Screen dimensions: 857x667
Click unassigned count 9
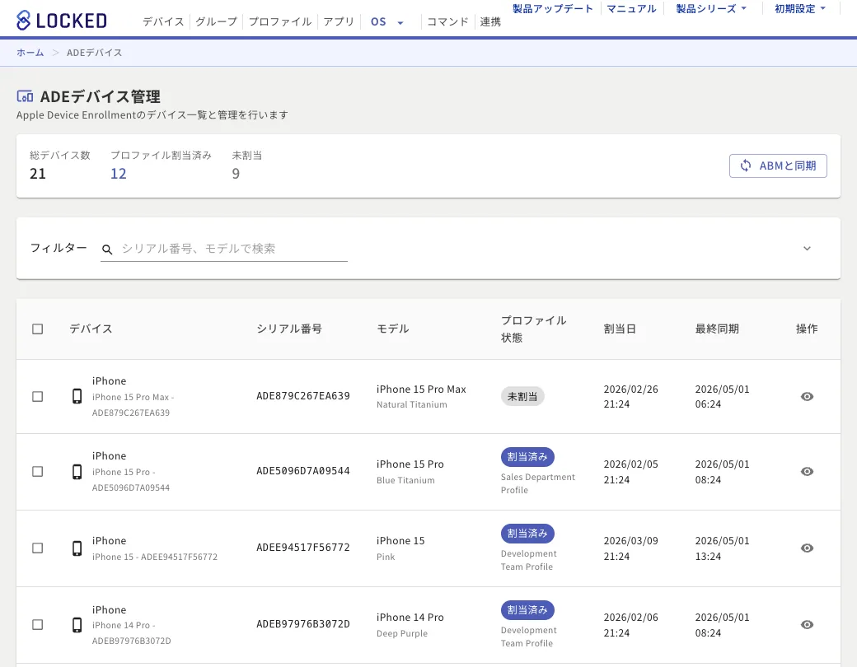(x=236, y=174)
